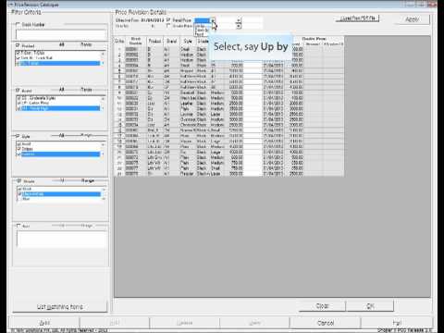
Task: Click the Brand list scroll-down arrow
Action: tap(103, 108)
